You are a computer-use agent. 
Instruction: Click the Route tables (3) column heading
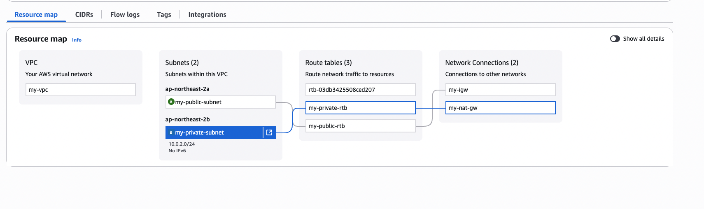click(329, 63)
